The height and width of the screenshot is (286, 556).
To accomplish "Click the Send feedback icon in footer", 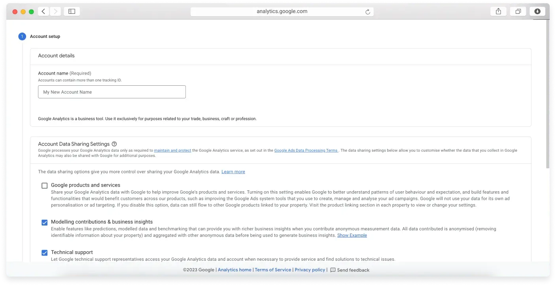I will tap(333, 270).
